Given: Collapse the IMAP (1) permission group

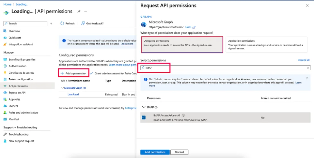Looking at the screenshot, I should point(143,107).
